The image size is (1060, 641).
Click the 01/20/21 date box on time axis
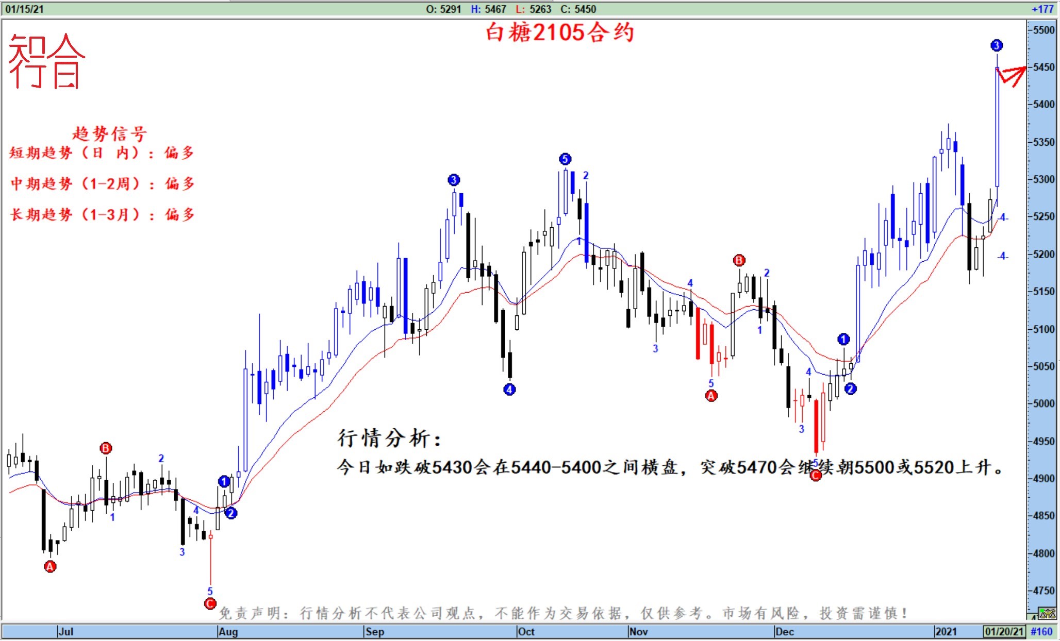(x=1004, y=631)
